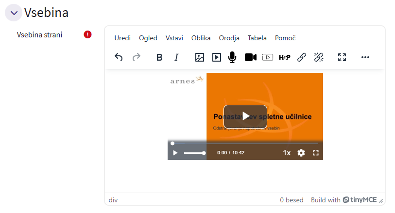
Task: Open the multimedia insert tool
Action: click(217, 57)
